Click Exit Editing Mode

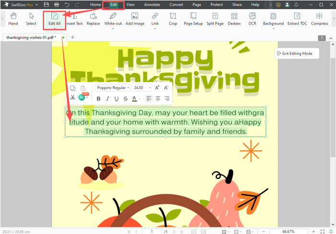click(x=297, y=54)
